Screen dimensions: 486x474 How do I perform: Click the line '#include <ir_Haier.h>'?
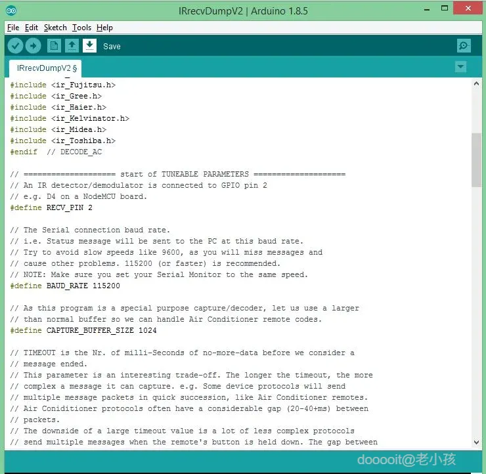click(58, 107)
